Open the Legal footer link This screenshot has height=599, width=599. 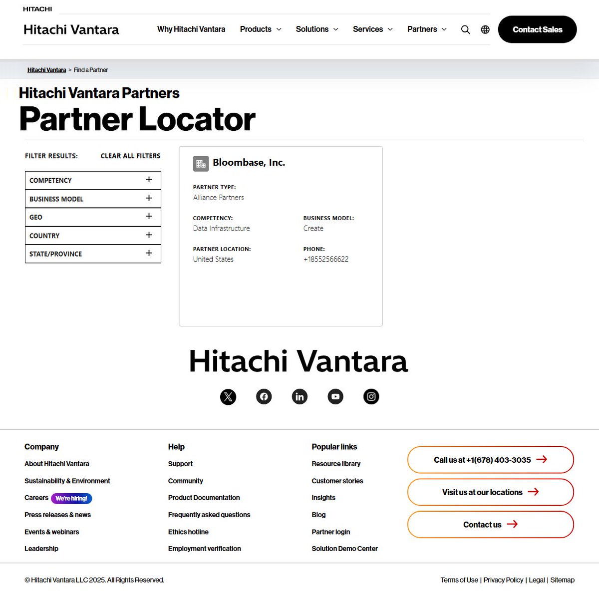click(x=537, y=580)
